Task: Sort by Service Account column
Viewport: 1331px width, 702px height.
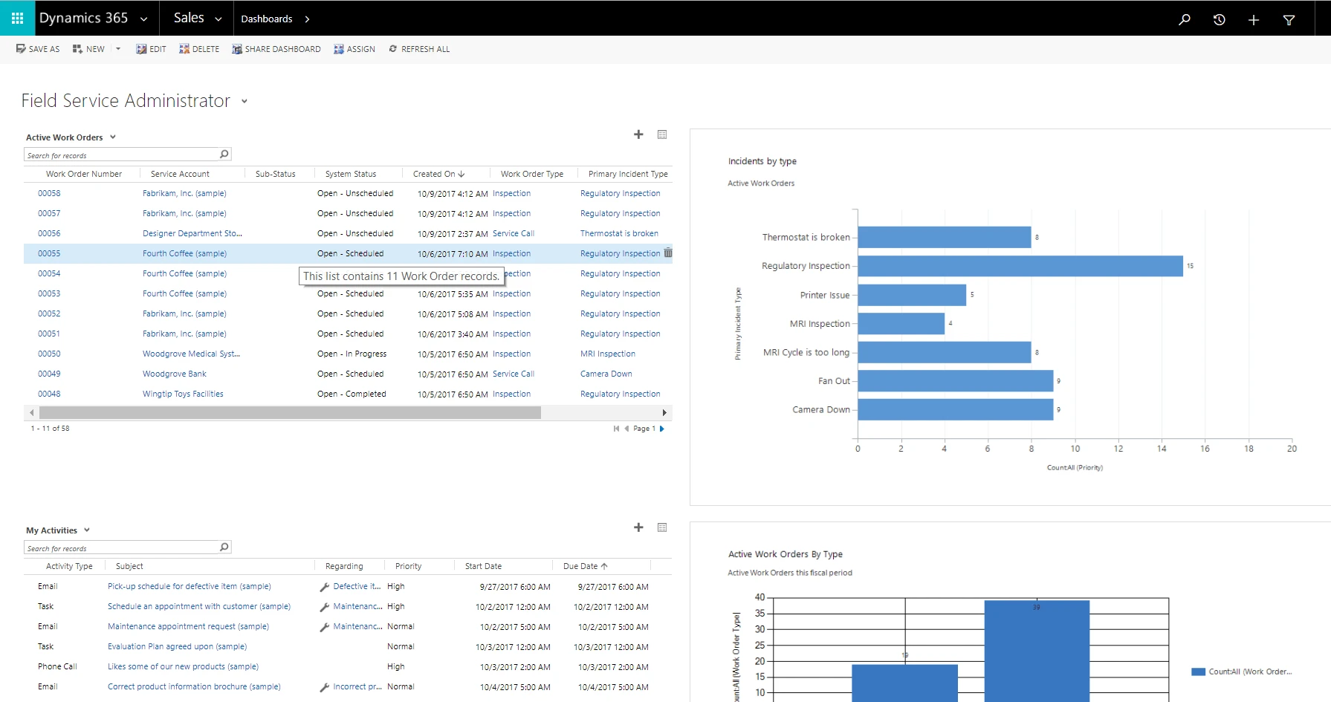Action: click(180, 174)
